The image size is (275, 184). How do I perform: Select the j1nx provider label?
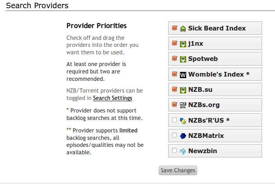(196, 44)
